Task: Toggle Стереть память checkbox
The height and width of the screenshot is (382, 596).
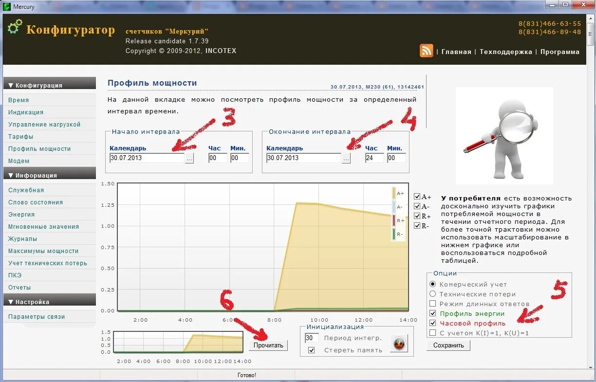Action: pyautogui.click(x=312, y=350)
